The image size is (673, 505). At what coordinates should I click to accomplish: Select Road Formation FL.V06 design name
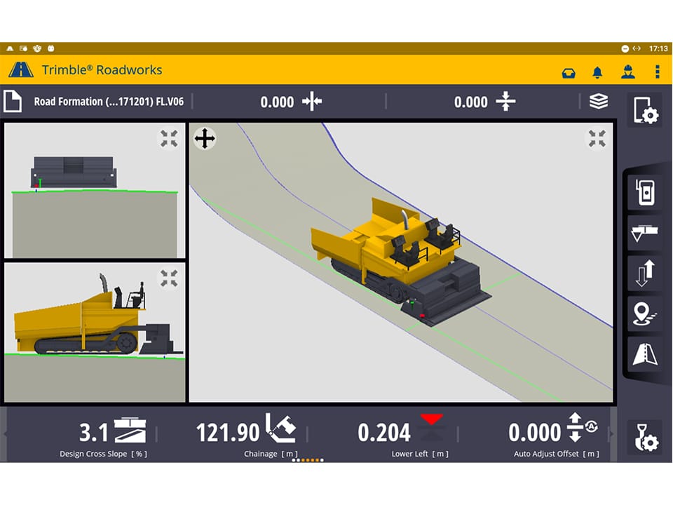pos(109,102)
